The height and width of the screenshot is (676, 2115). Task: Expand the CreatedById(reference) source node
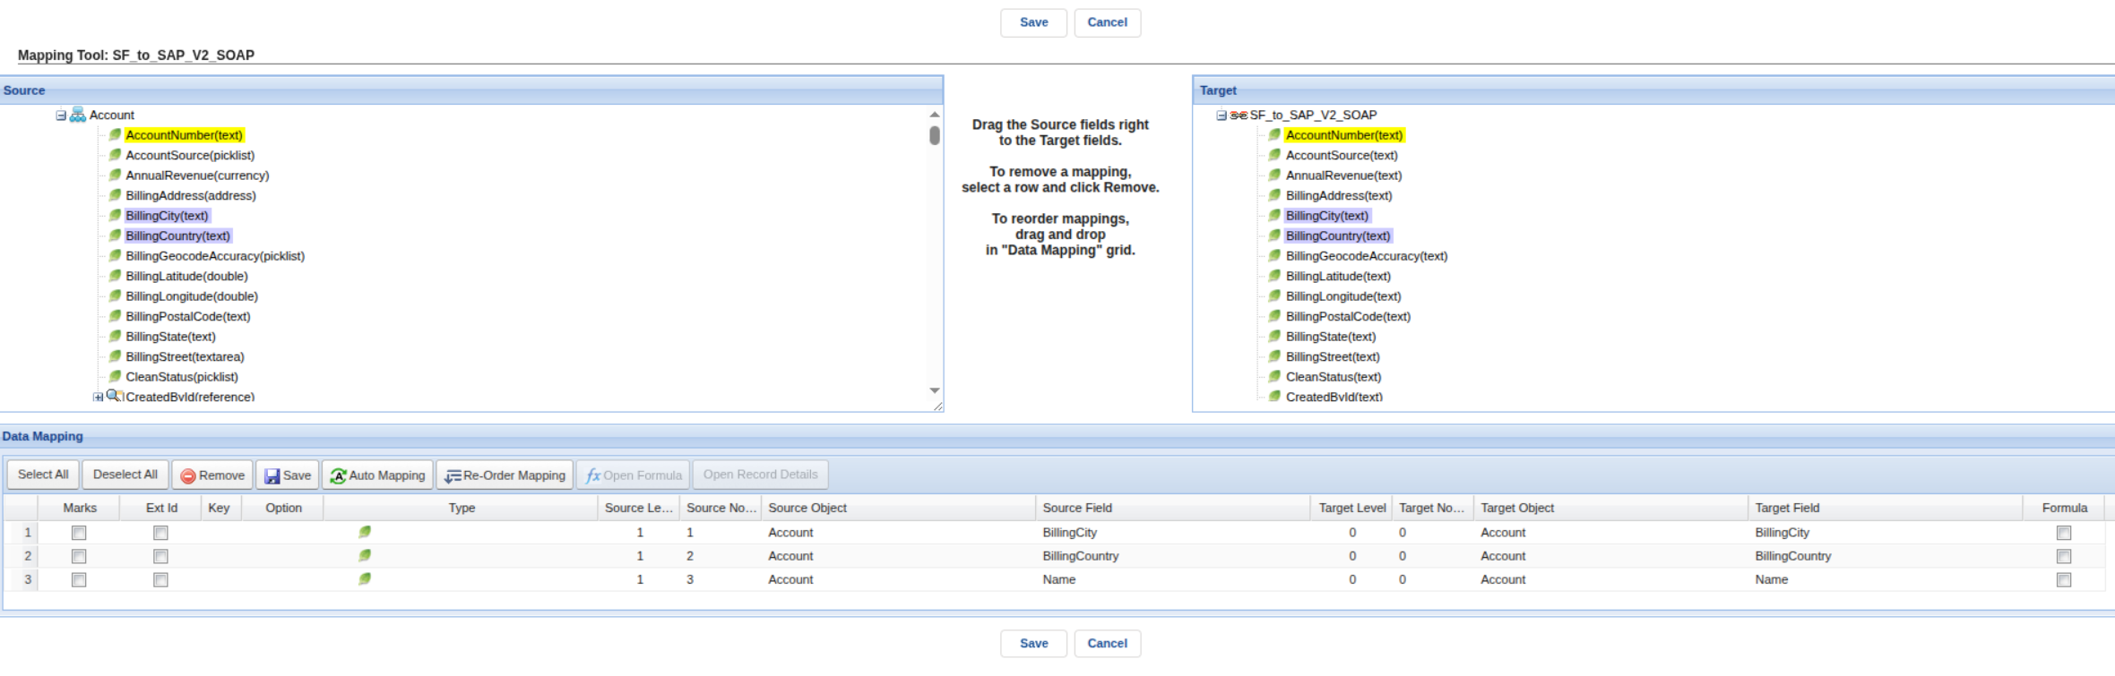tap(98, 397)
